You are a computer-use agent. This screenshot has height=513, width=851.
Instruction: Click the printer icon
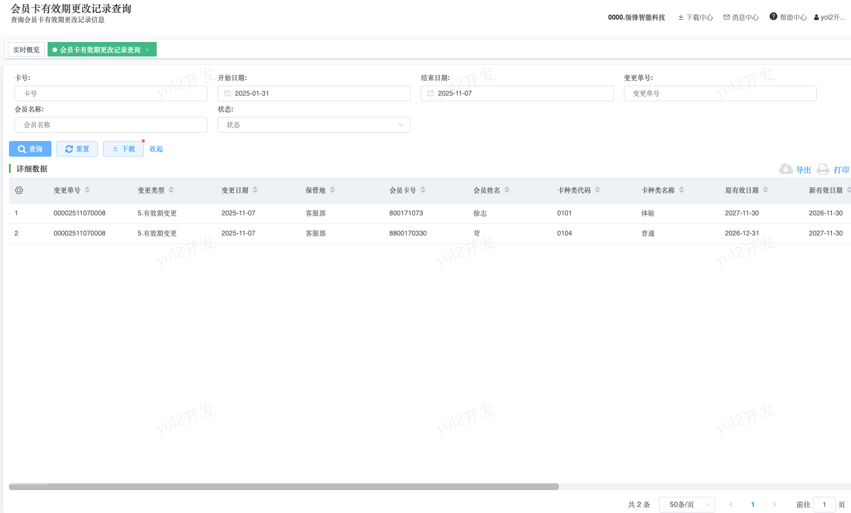[x=823, y=169]
